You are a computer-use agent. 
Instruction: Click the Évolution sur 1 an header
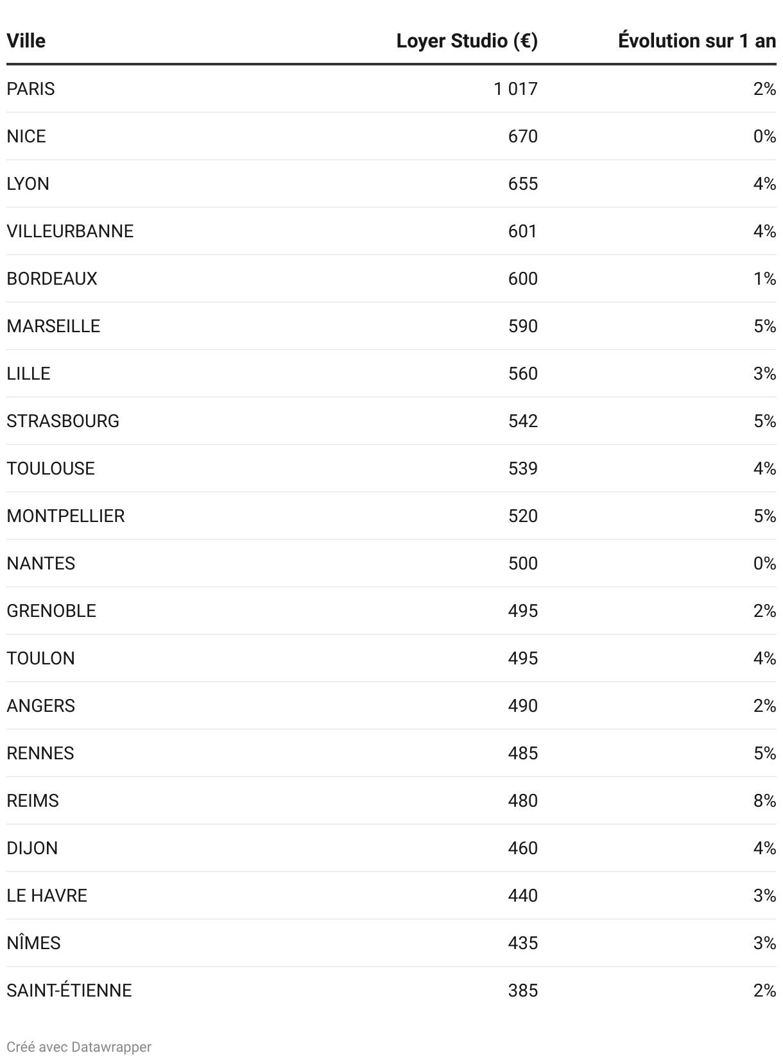(697, 41)
